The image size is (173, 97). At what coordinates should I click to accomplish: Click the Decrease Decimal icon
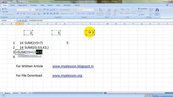pos(93,14)
